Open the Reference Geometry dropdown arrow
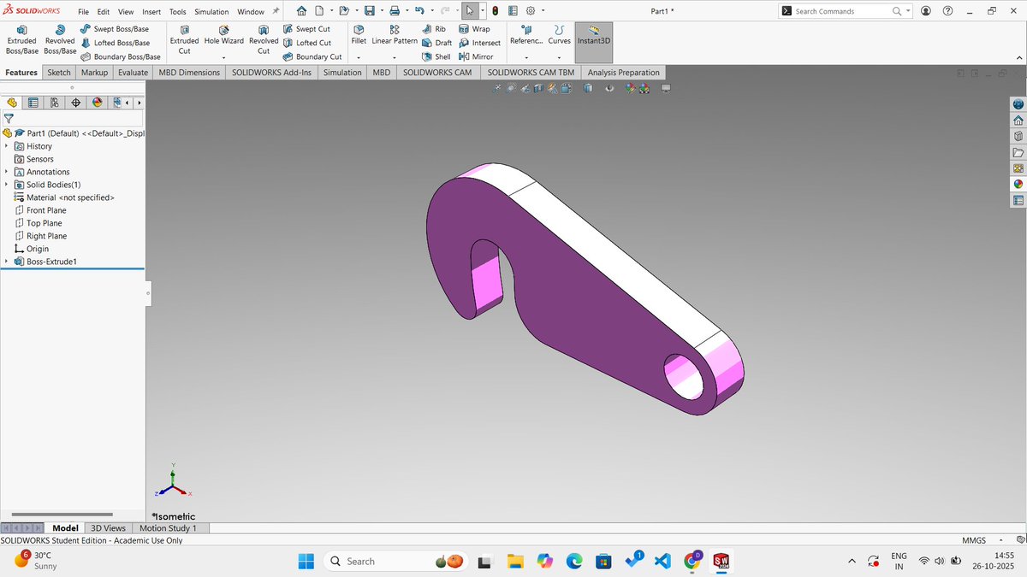Image resolution: width=1027 pixels, height=577 pixels. (525, 57)
